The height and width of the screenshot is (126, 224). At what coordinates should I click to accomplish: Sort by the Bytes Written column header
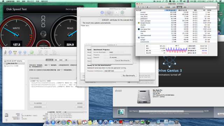tap(170, 10)
